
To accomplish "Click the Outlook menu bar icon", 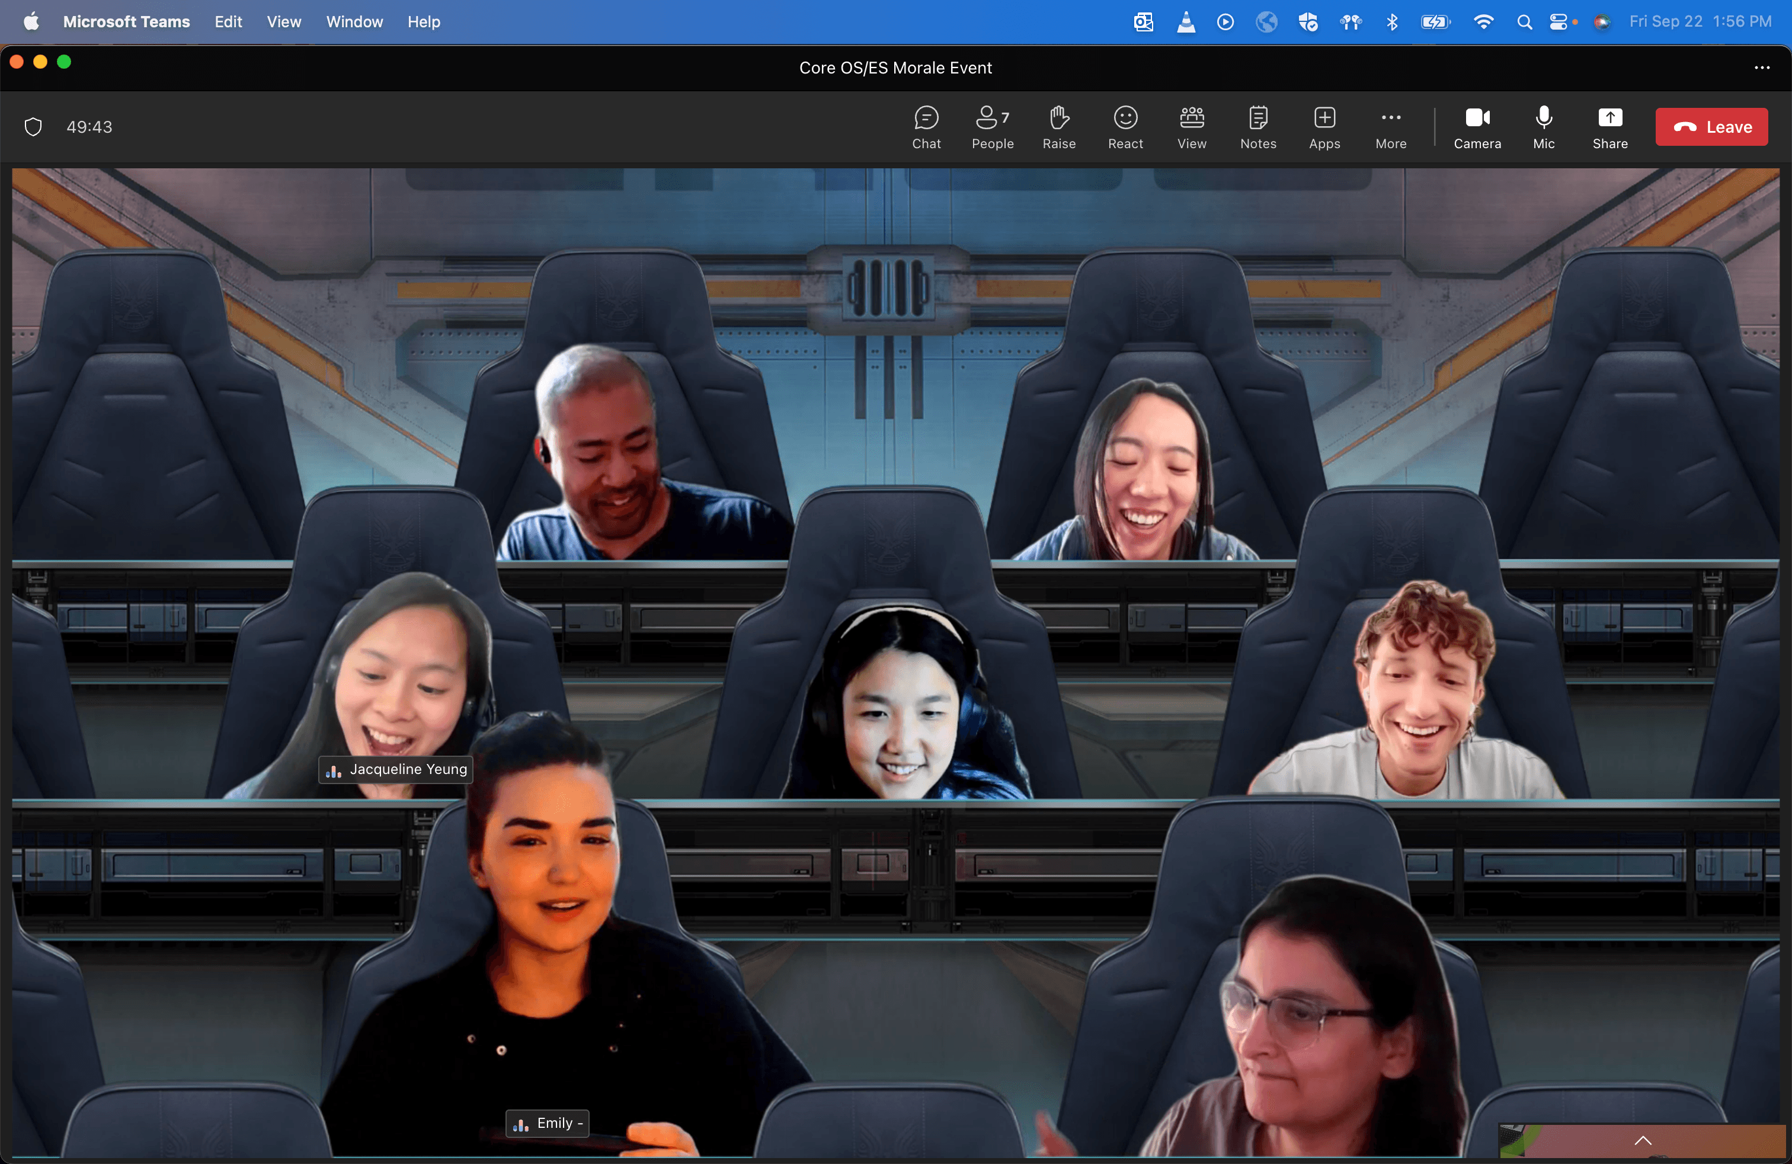I will pyautogui.click(x=1144, y=22).
